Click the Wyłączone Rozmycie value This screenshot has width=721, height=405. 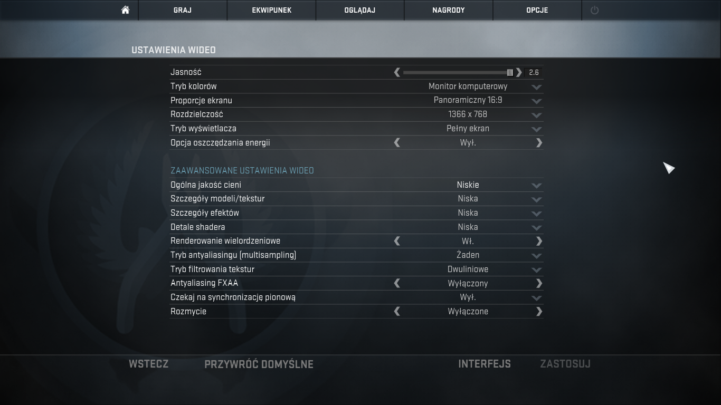pyautogui.click(x=468, y=311)
